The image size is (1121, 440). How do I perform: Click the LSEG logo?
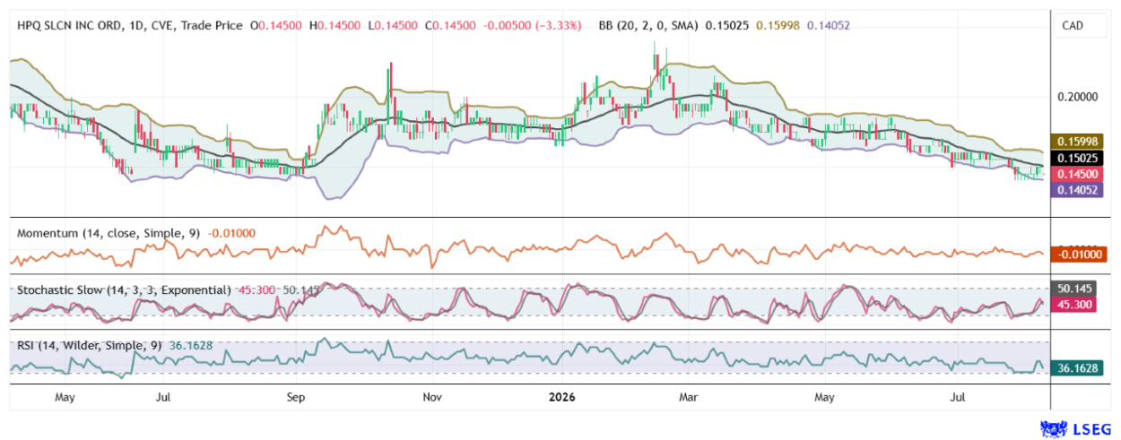click(1073, 430)
